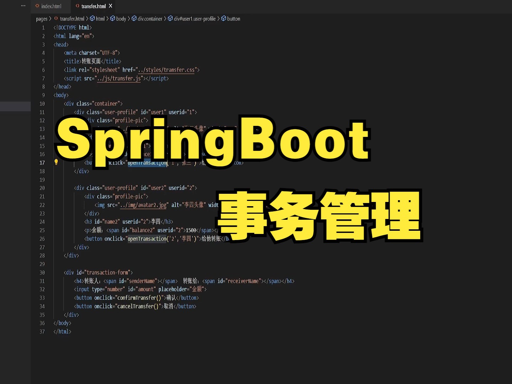Click the senderName span line

point(141,281)
